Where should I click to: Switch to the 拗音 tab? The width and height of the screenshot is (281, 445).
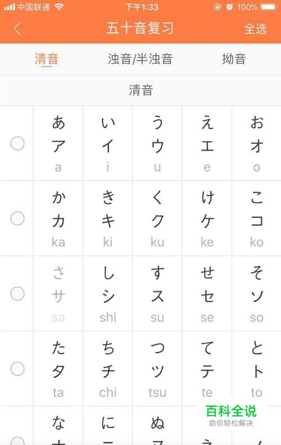(x=234, y=59)
